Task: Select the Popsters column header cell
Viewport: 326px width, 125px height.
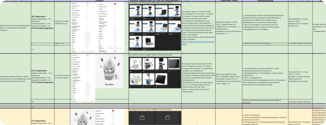Action: pos(99,1)
